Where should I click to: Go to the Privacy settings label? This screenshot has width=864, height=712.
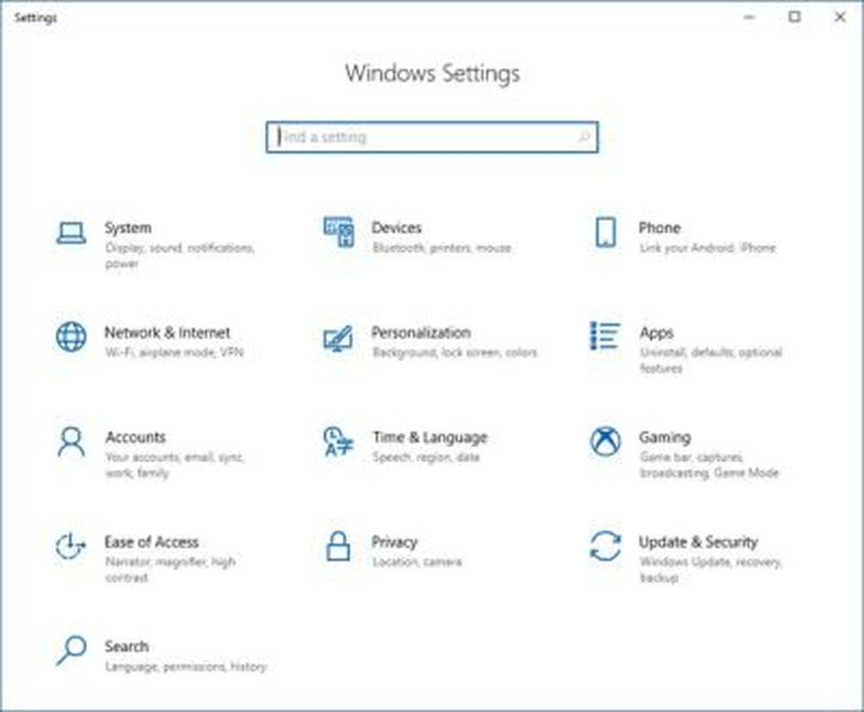[x=394, y=542]
